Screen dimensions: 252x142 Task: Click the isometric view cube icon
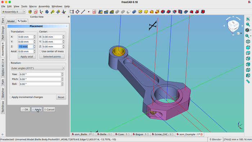[248, 42]
